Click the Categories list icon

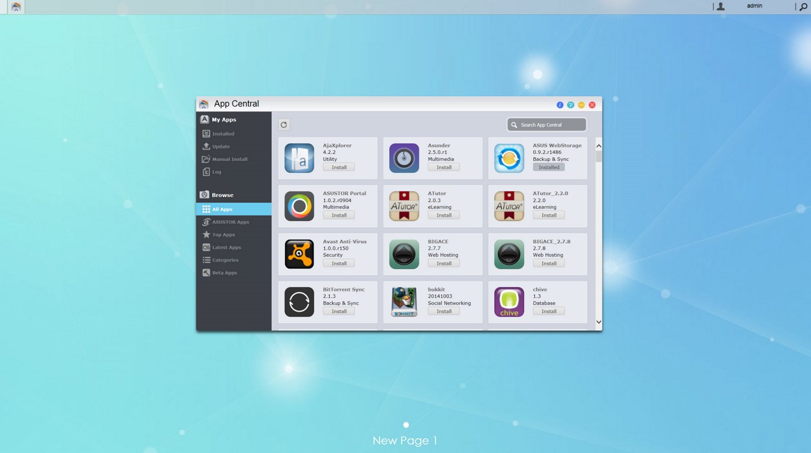(x=206, y=260)
